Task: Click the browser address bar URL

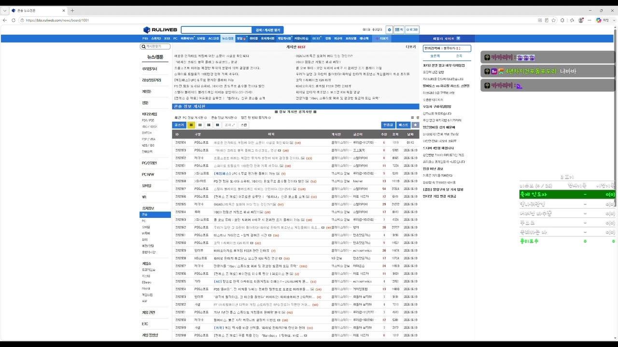Action: (x=58, y=20)
